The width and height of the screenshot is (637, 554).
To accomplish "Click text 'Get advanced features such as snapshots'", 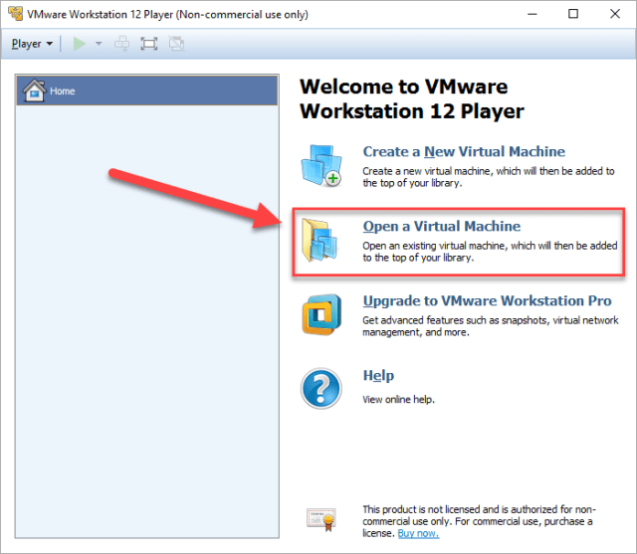I will tap(455, 320).
